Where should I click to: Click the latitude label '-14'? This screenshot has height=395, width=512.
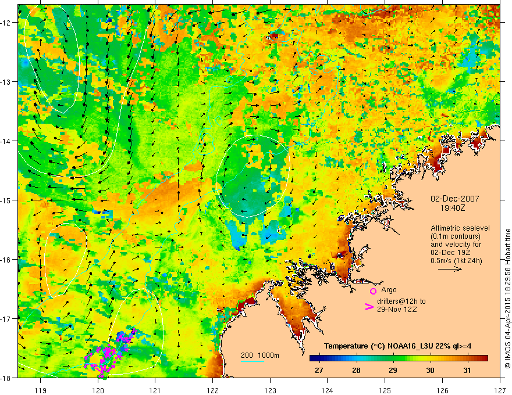tap(6, 141)
